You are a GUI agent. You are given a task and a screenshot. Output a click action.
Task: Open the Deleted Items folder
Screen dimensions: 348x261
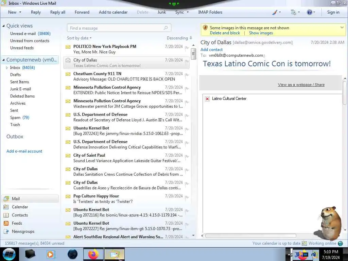(x=22, y=96)
